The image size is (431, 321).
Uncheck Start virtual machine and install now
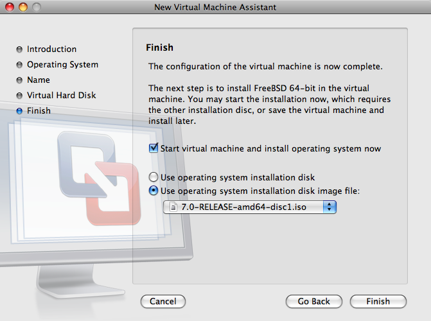click(x=154, y=148)
